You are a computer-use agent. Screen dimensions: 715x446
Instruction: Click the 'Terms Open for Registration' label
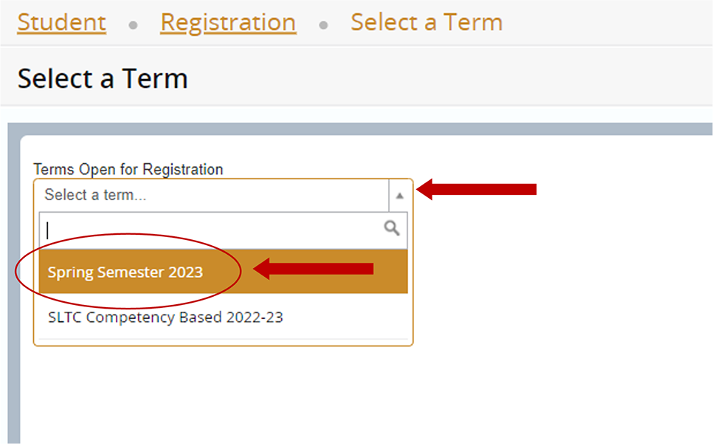pos(128,169)
